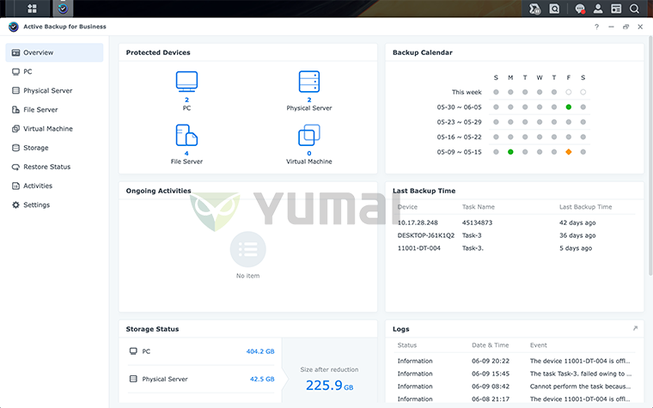The image size is (653, 408).
Task: Click the Status column header in Logs
Action: pos(407,345)
